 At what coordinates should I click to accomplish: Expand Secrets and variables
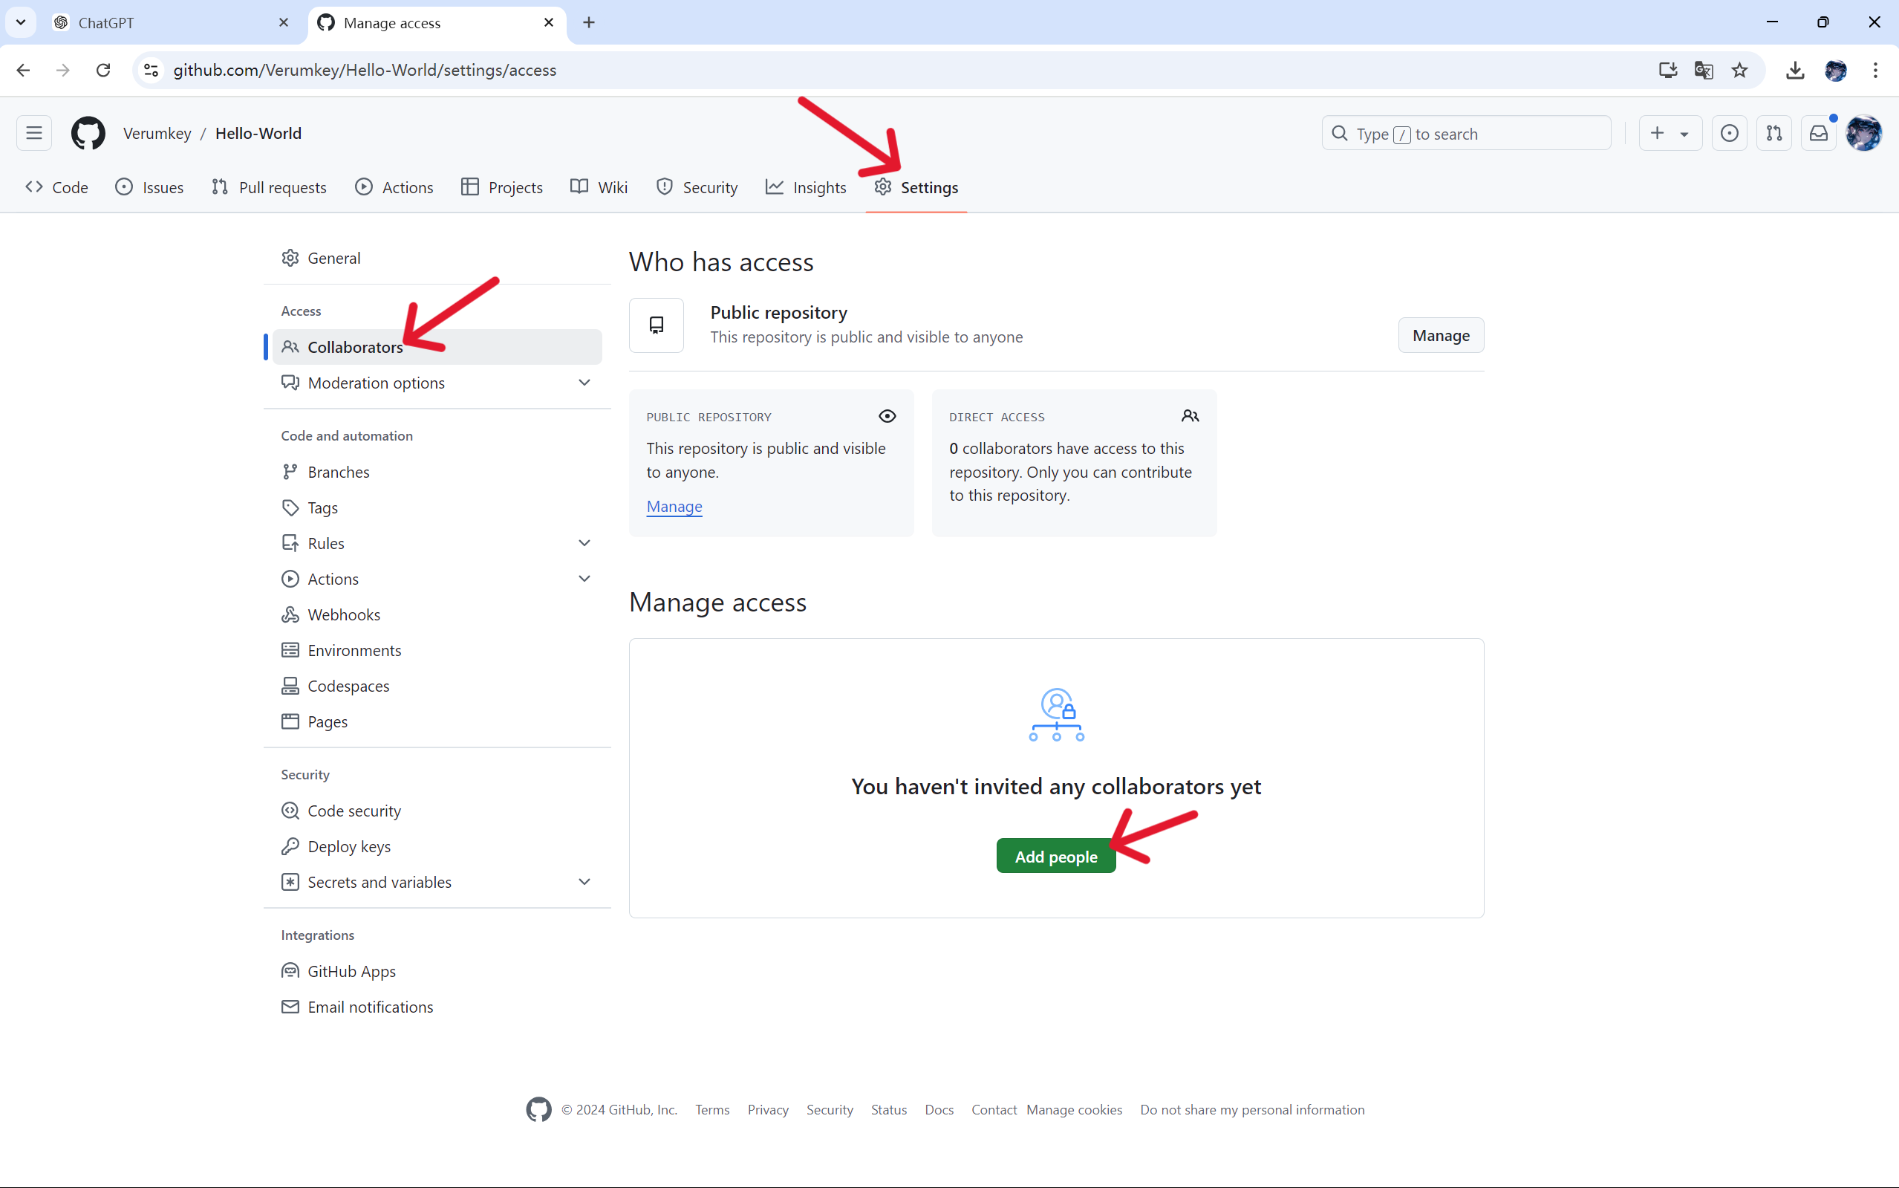[437, 882]
